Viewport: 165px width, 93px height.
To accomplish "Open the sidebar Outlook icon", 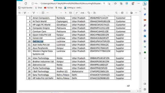I will 145,36.
